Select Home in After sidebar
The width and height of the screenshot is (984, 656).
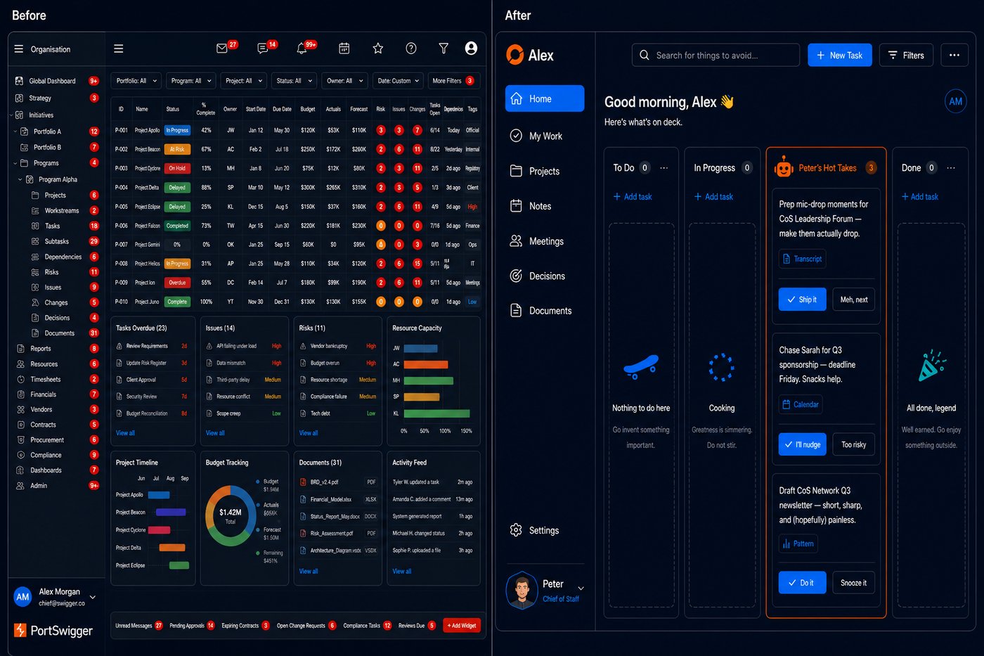tap(545, 98)
